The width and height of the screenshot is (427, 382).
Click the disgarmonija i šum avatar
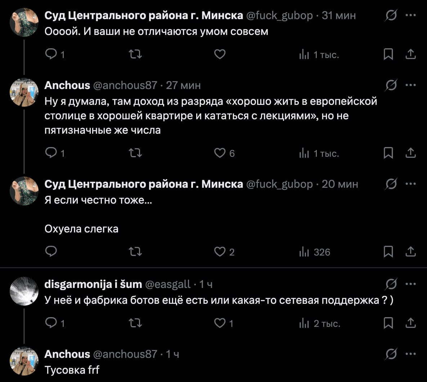tap(24, 291)
